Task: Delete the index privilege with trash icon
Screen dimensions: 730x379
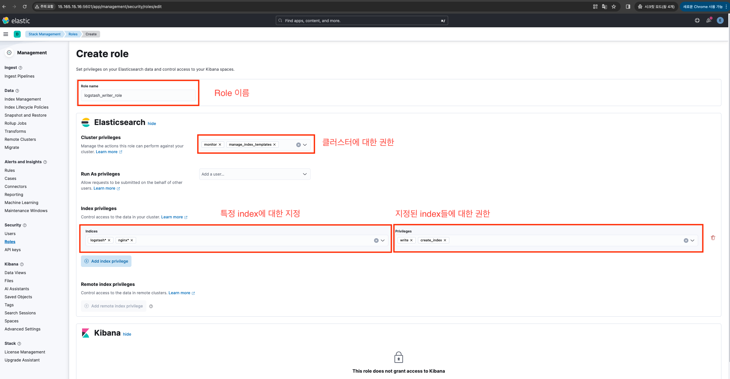Action: point(713,238)
